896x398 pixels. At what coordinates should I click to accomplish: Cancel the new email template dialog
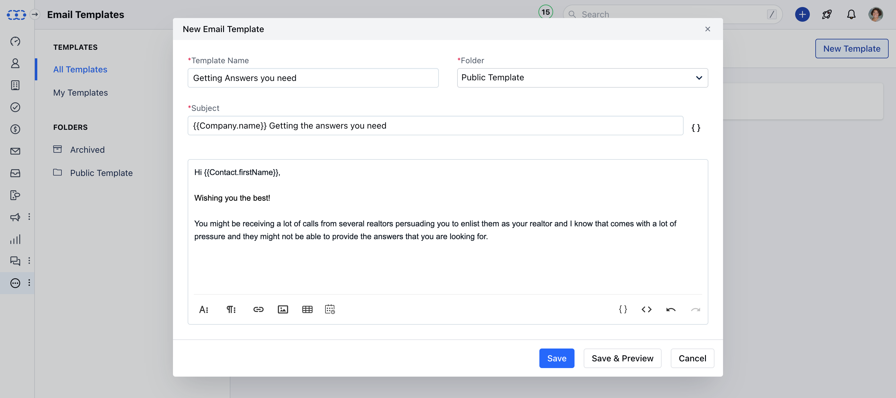tap(692, 358)
